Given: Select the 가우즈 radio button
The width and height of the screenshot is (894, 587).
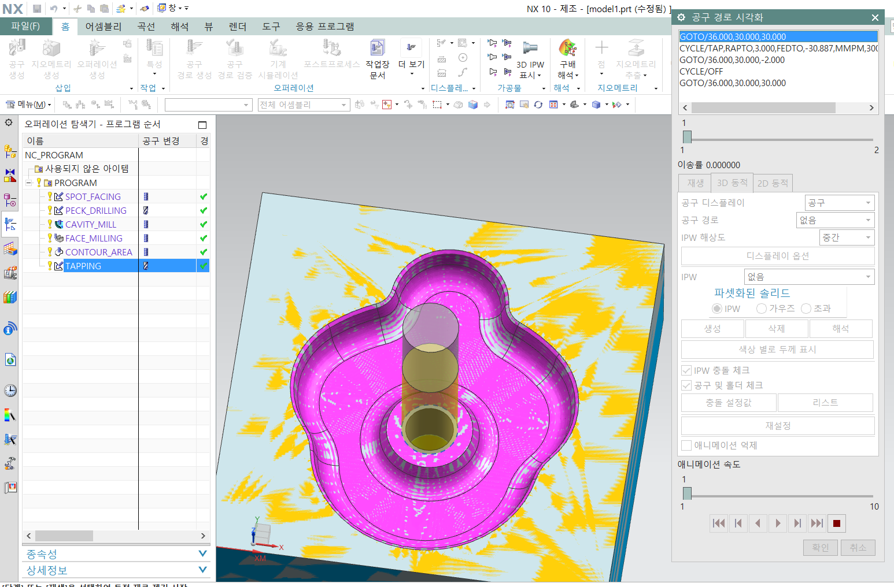Looking at the screenshot, I should 762,309.
